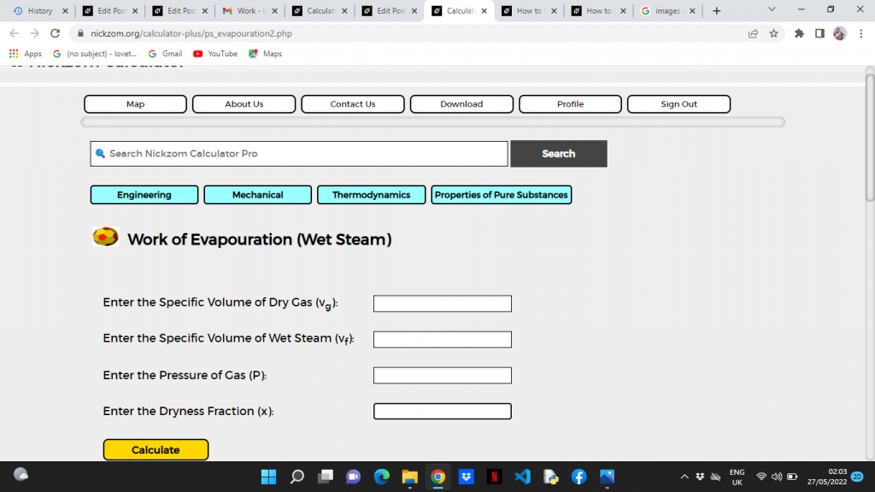Show hidden system tray icons
Screen dimensions: 875x492
(x=684, y=477)
